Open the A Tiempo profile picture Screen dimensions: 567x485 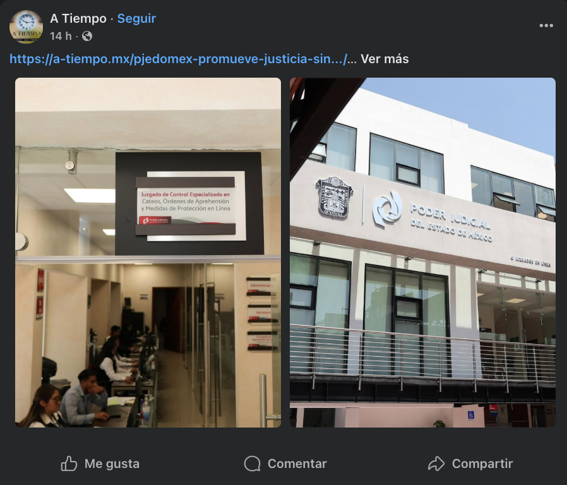(x=26, y=27)
